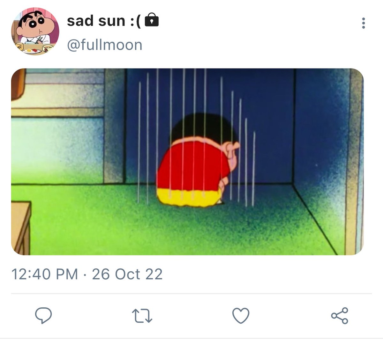
Task: Click the crouching character's red shirt
Action: pos(191,166)
